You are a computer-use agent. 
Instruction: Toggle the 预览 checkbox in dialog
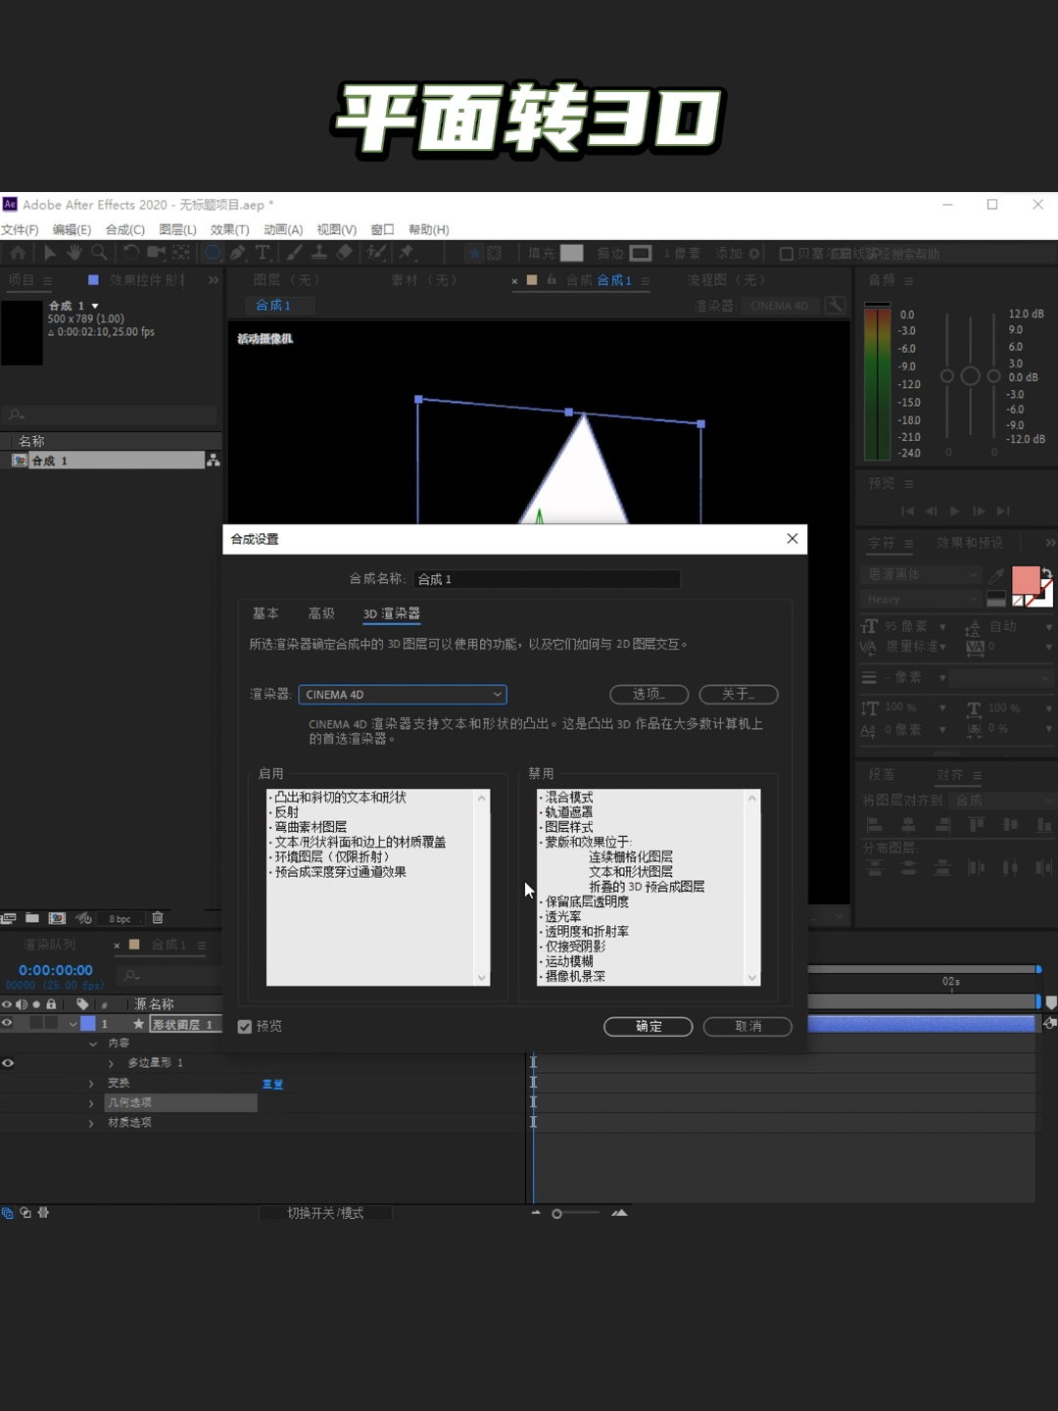pos(245,1026)
